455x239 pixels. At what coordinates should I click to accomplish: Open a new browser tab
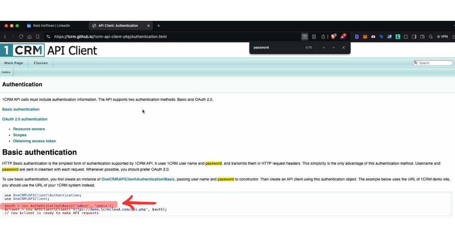(x=158, y=26)
